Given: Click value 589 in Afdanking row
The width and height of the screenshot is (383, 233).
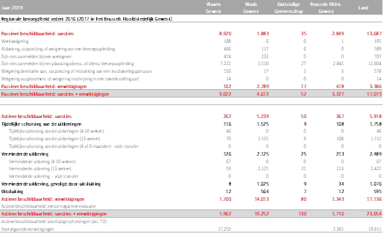Looking at the screenshot, I should click(378, 49).
